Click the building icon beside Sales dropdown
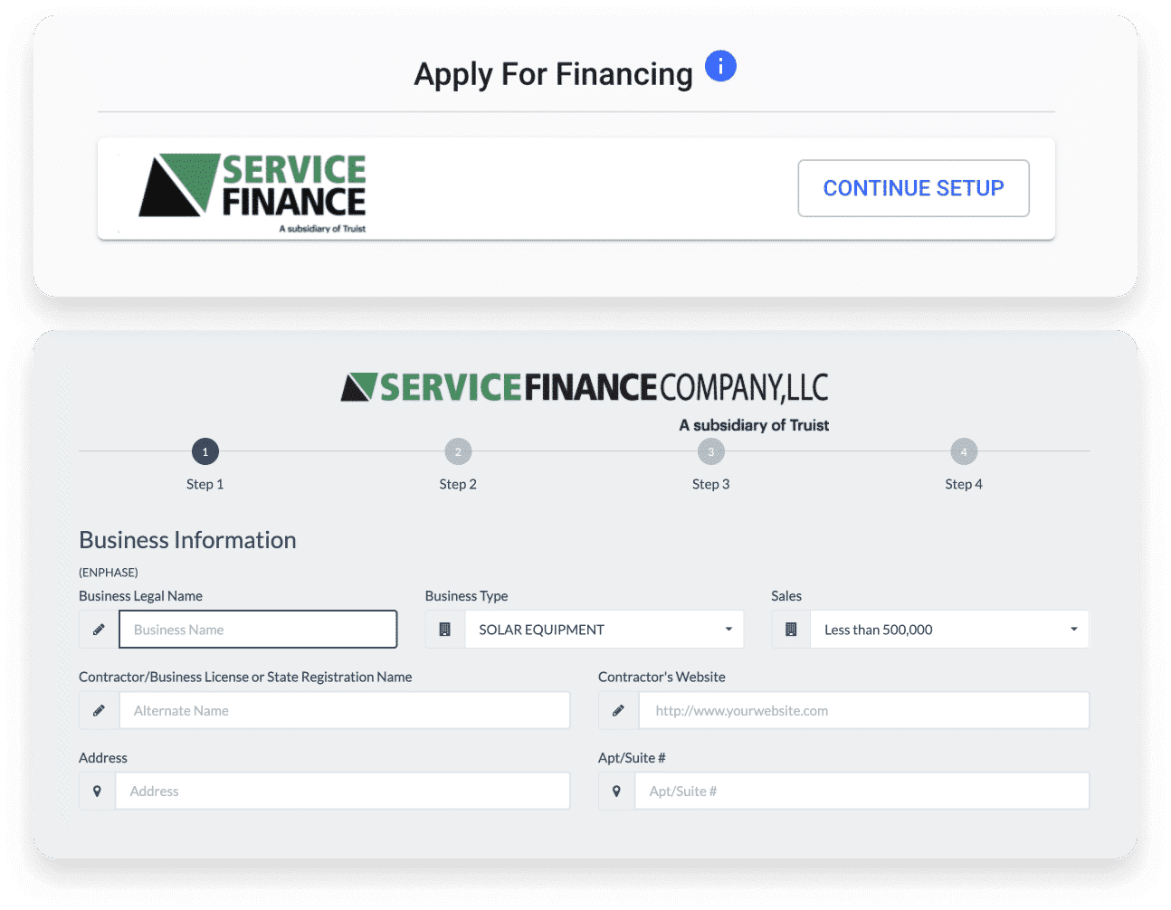This screenshot has width=1171, height=910. [x=791, y=630]
